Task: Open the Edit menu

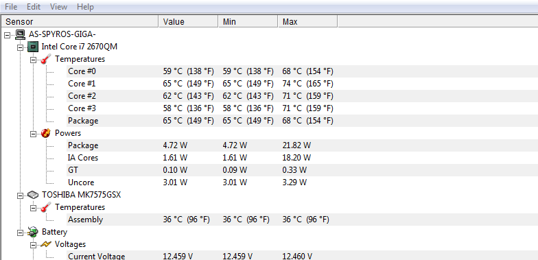Action: click(x=34, y=7)
